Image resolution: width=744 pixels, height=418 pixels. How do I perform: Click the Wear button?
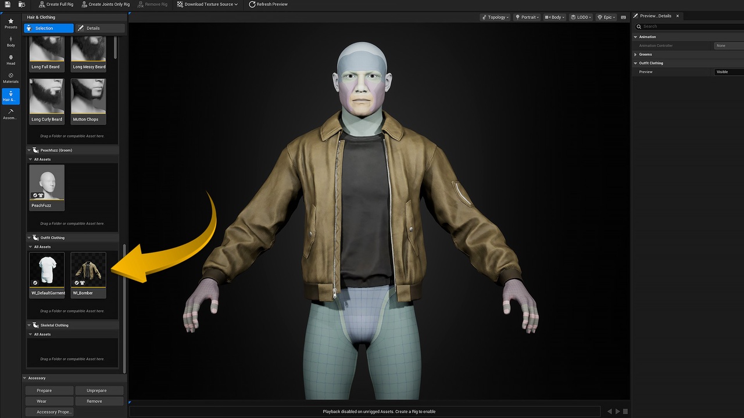click(x=49, y=401)
